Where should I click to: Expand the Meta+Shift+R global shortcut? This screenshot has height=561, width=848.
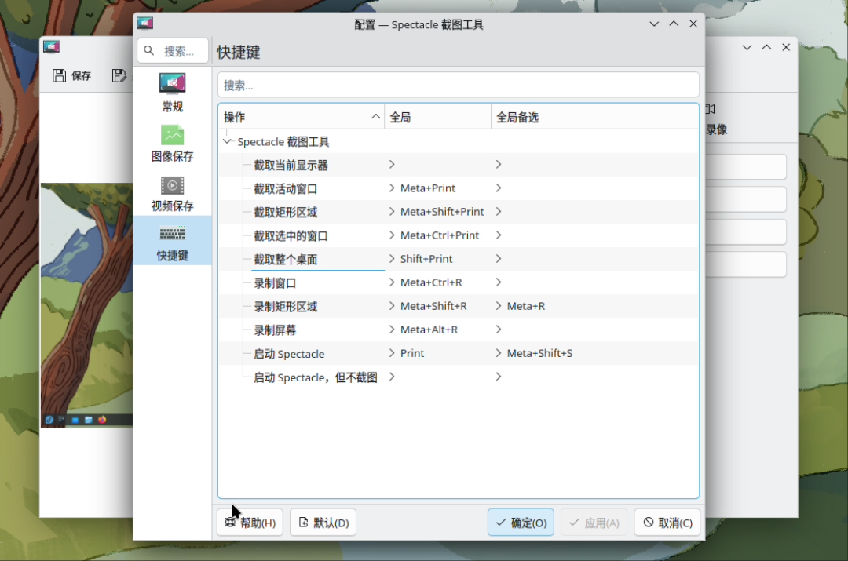[x=392, y=306]
